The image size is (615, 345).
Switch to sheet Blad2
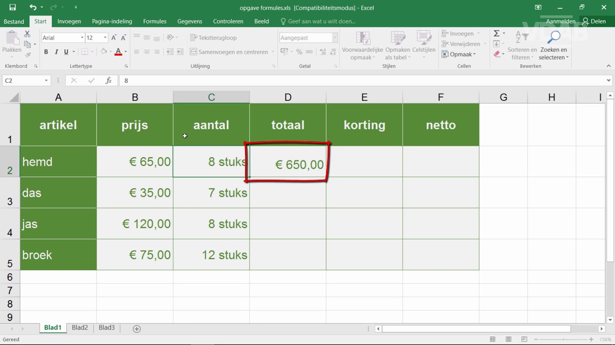coord(80,328)
